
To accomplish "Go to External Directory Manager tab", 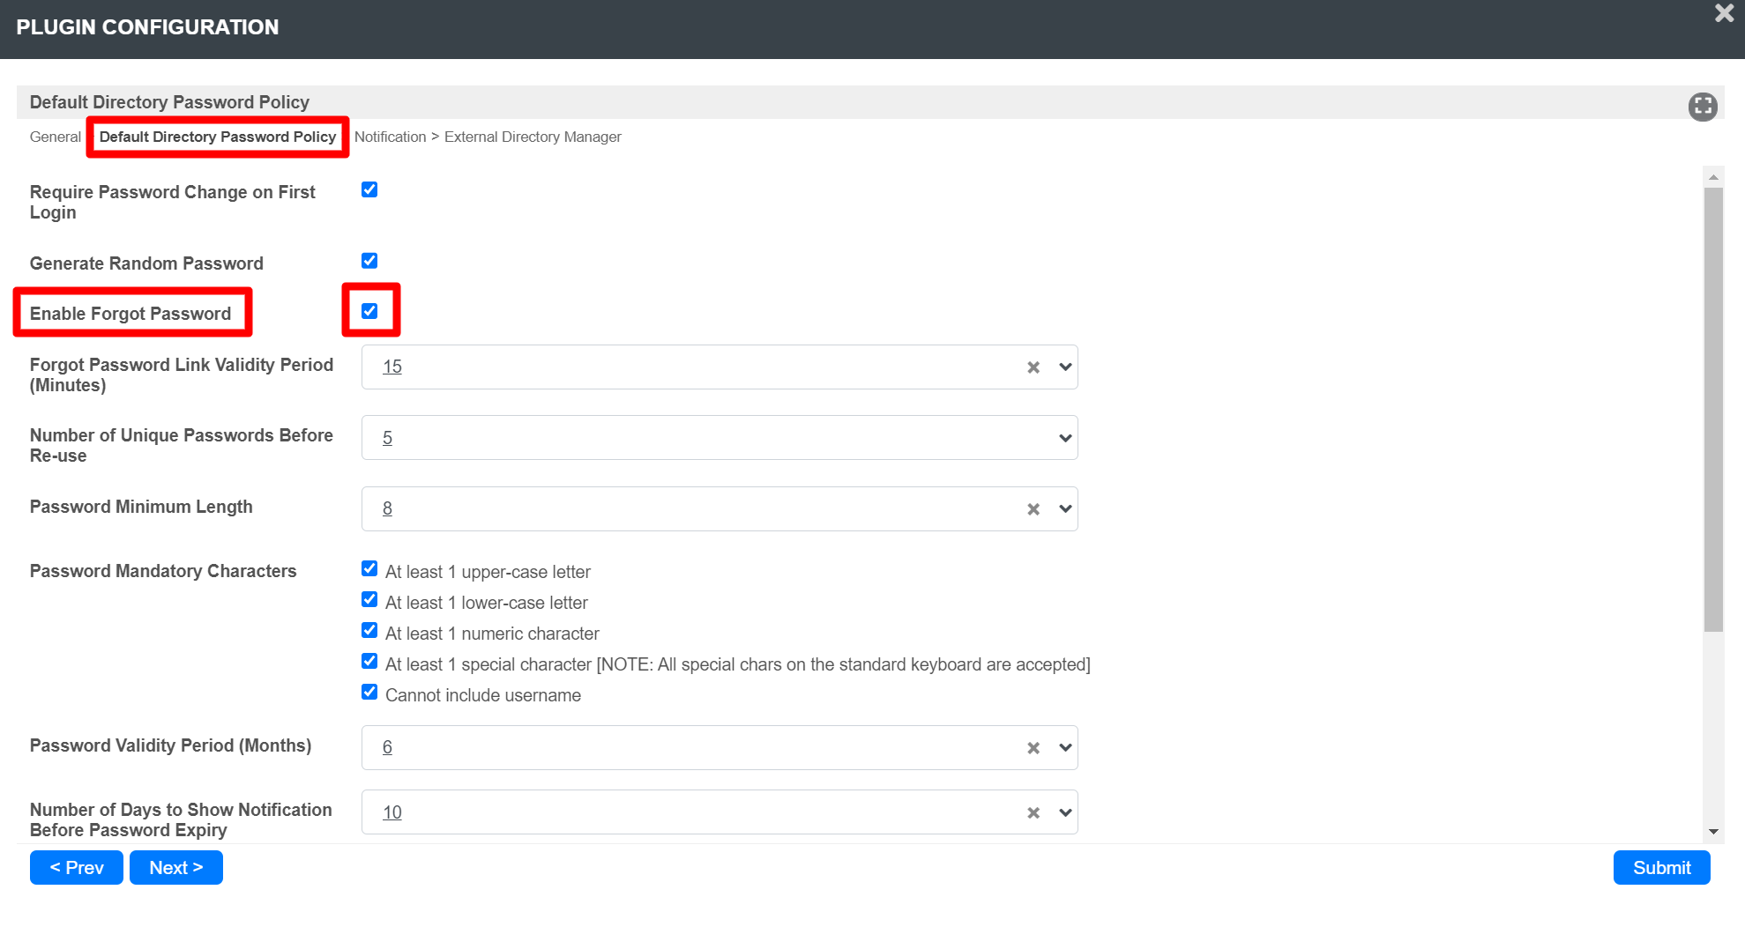I will (533, 137).
